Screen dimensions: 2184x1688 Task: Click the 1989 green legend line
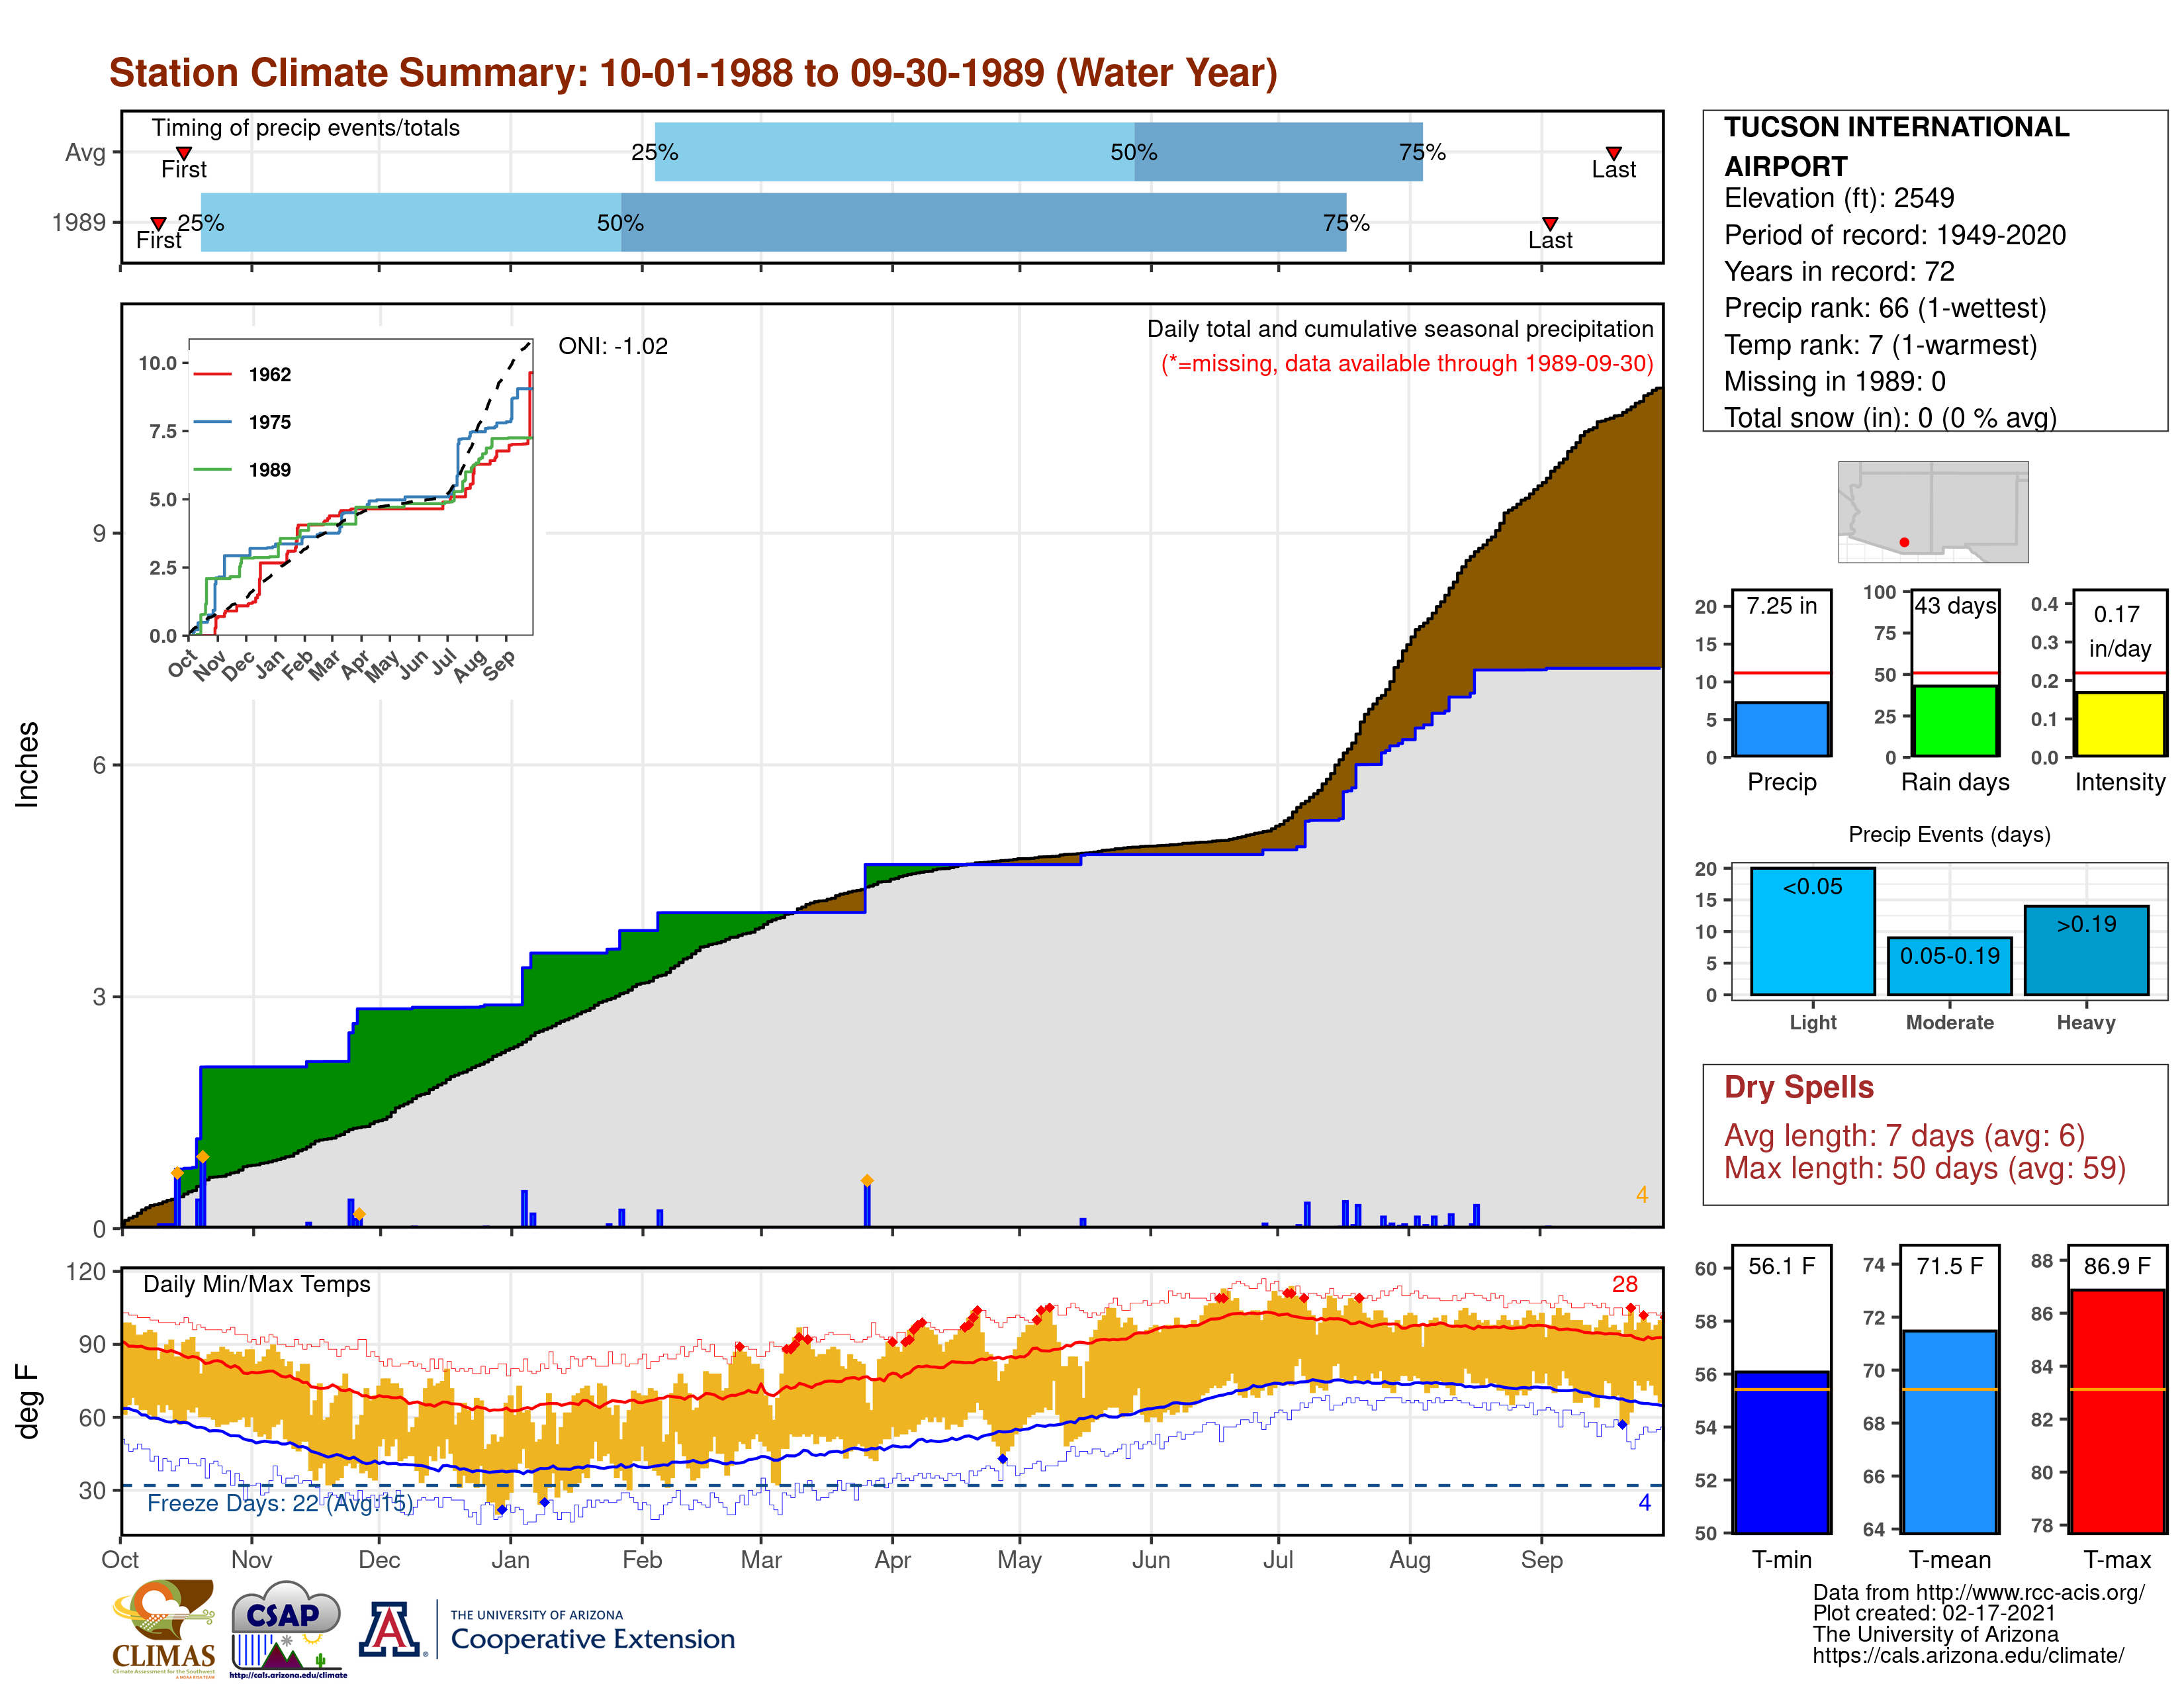point(213,469)
